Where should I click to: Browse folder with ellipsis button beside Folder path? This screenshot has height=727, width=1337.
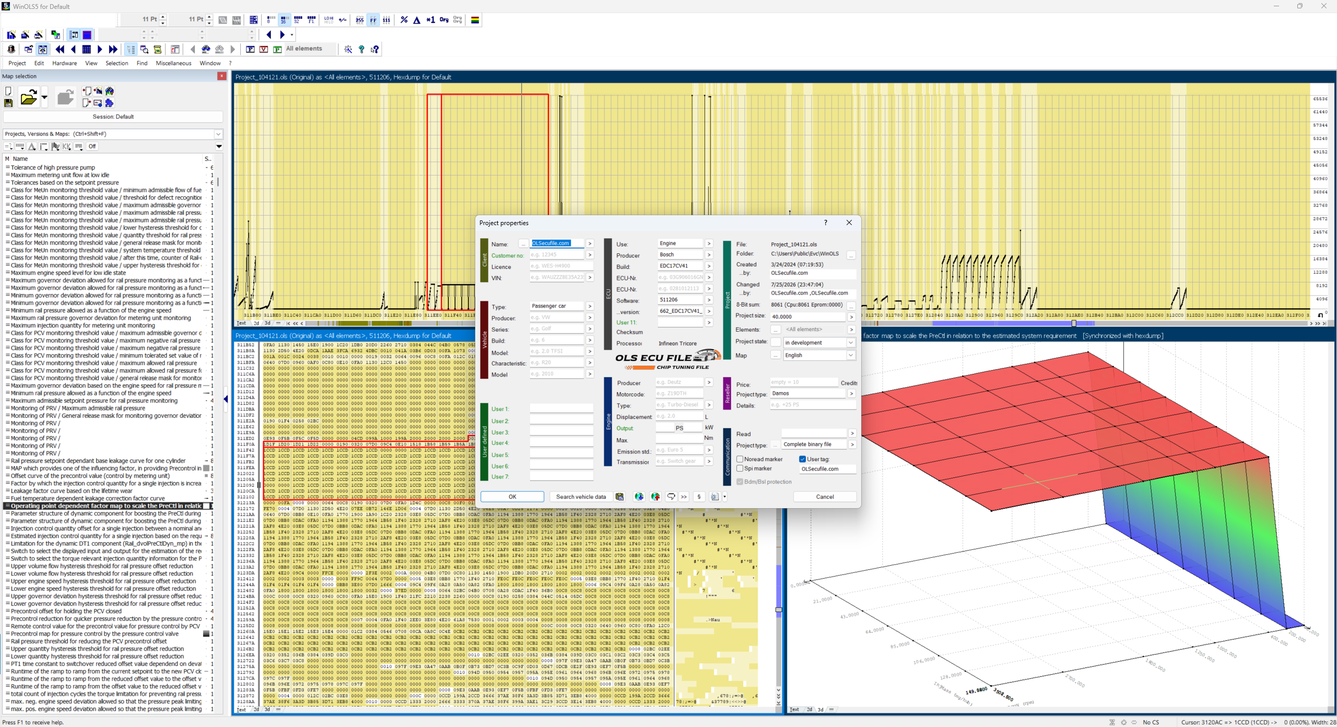click(851, 255)
